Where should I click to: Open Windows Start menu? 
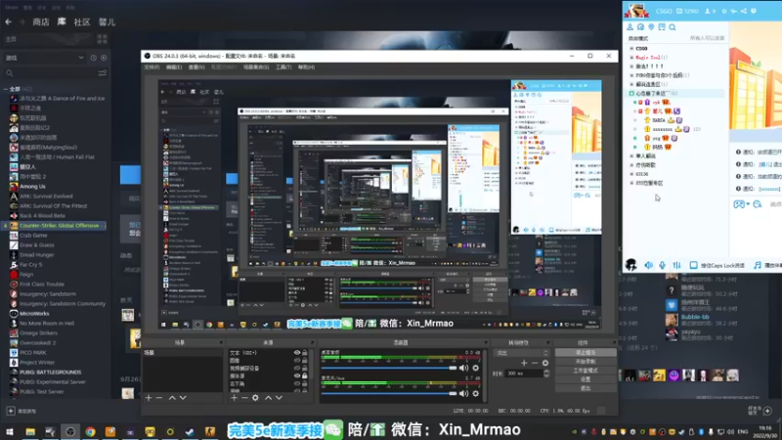coord(10,432)
